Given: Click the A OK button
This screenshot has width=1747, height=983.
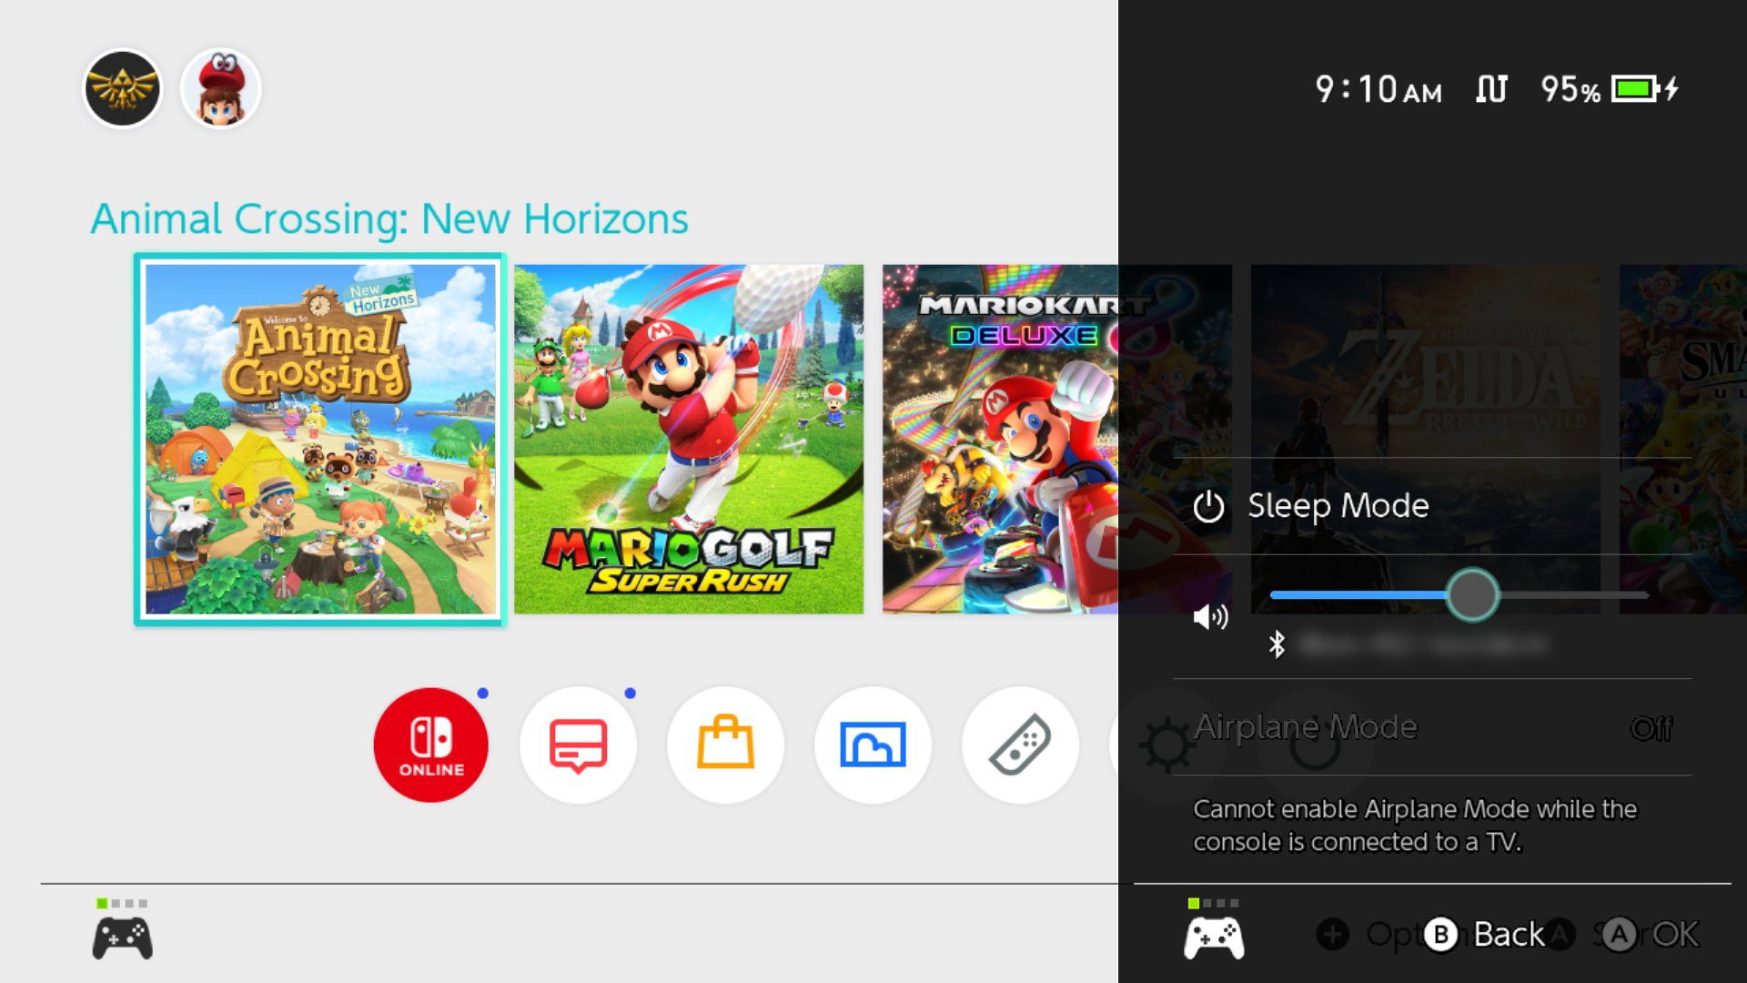Looking at the screenshot, I should pyautogui.click(x=1650, y=934).
